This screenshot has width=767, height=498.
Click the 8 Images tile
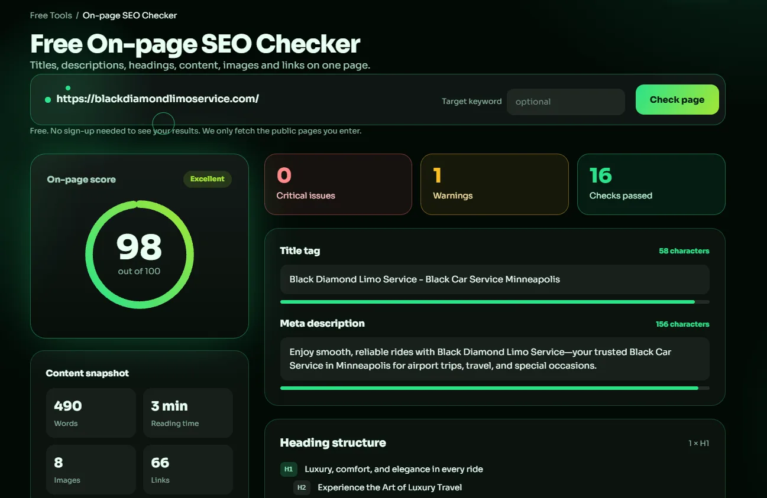91,470
